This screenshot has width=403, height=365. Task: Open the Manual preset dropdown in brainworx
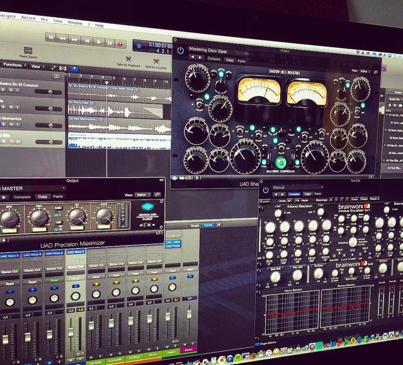(x=297, y=188)
